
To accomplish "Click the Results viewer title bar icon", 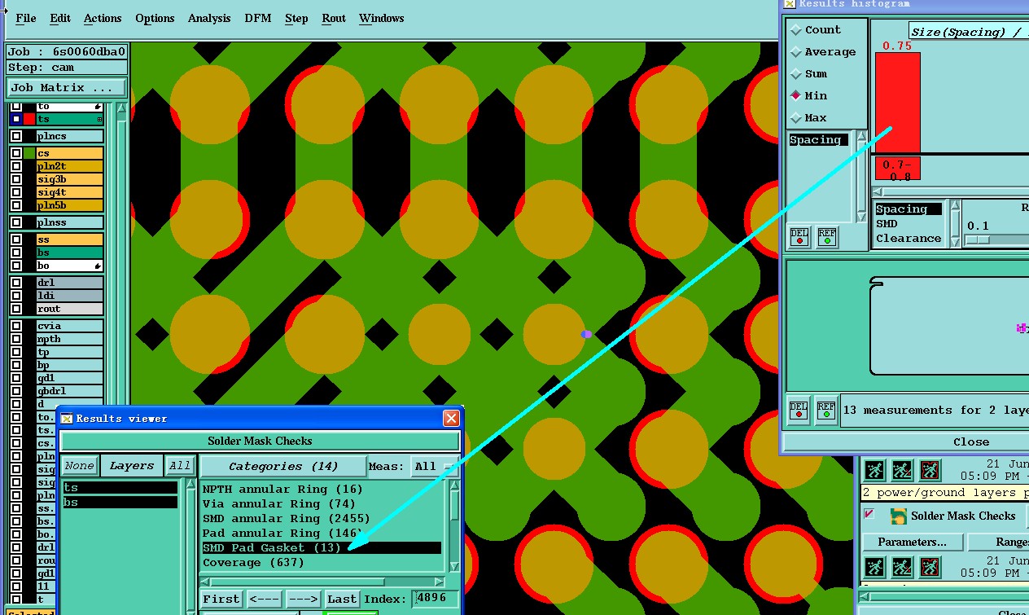I will (67, 419).
